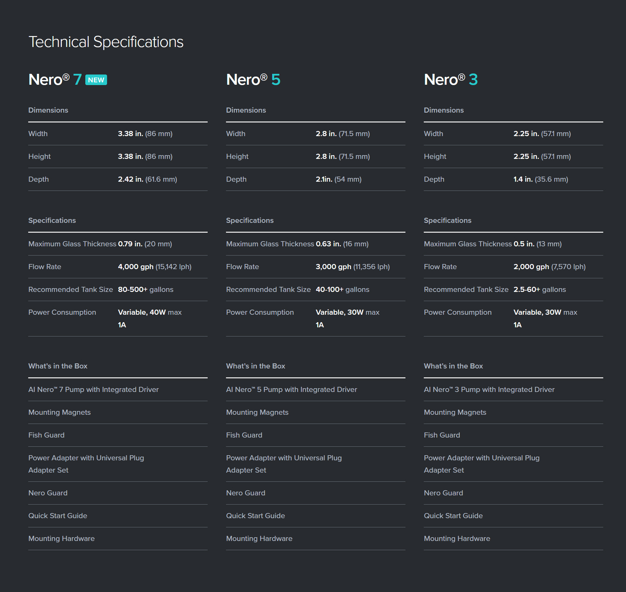Select AI Nero 5 Pump with Integrated Driver
This screenshot has height=592, width=626.
(x=292, y=390)
